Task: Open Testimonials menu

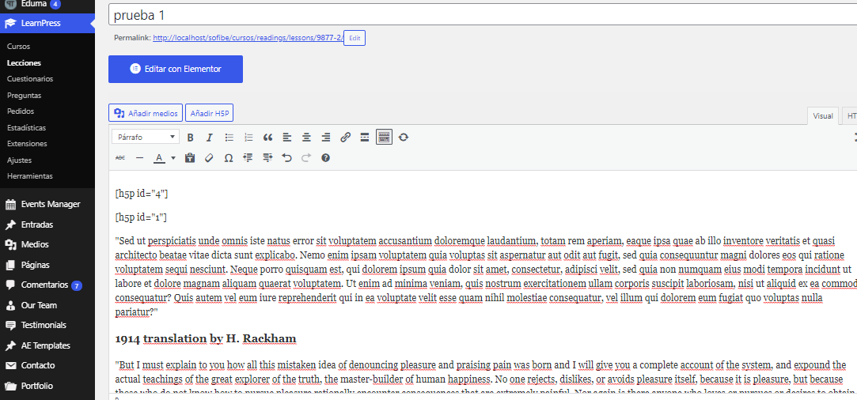Action: tap(47, 325)
